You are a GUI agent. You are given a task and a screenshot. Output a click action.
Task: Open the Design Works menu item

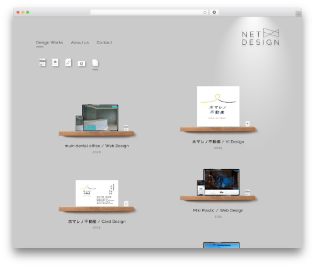click(x=50, y=42)
